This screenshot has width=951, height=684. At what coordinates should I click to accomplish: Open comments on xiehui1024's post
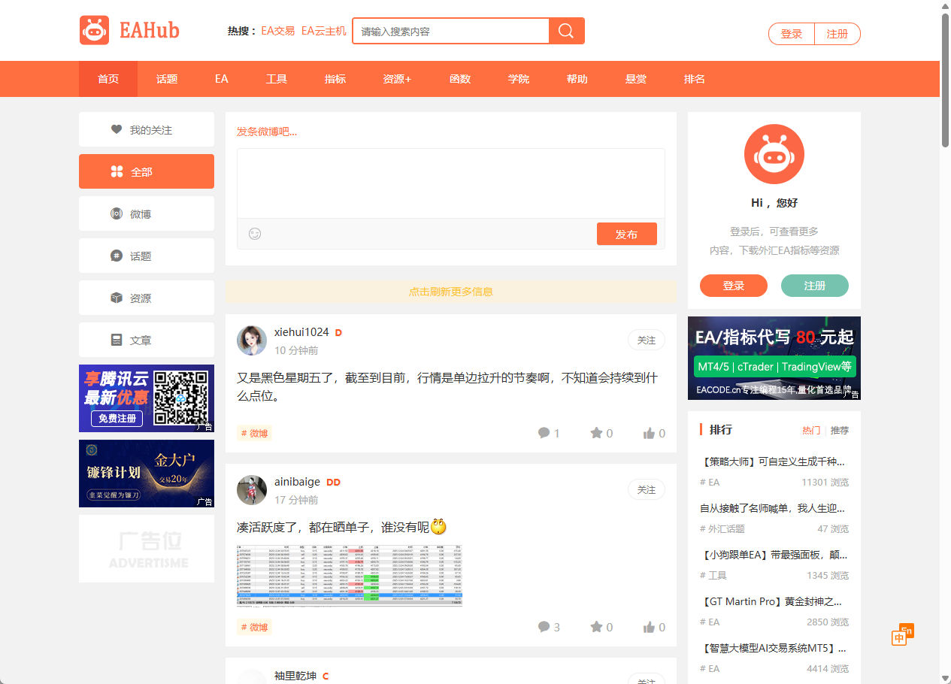(x=548, y=433)
